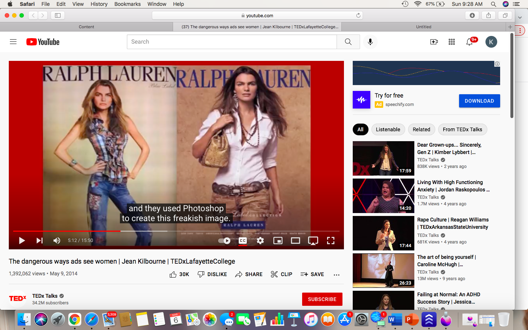The height and width of the screenshot is (330, 528).
Task: Open Safari share menu
Action: point(488,15)
